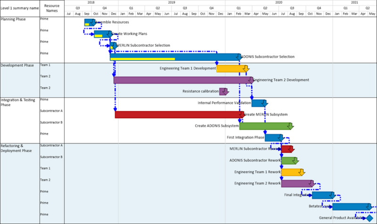377x224 pixels.
Task: Click the Engineering Team 2 Development label
Action: 281,80
